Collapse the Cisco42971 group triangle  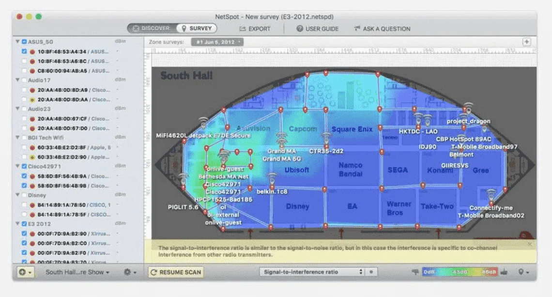[x=17, y=166]
